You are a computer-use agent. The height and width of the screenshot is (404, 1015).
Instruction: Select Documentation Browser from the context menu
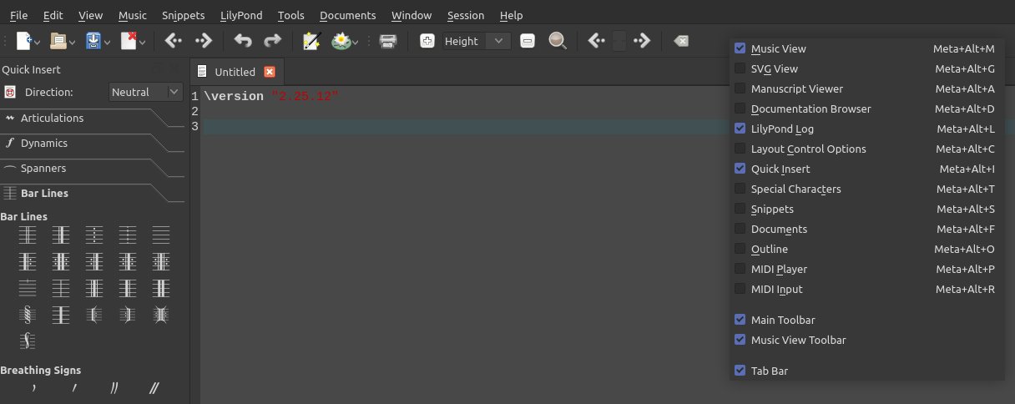tap(810, 109)
